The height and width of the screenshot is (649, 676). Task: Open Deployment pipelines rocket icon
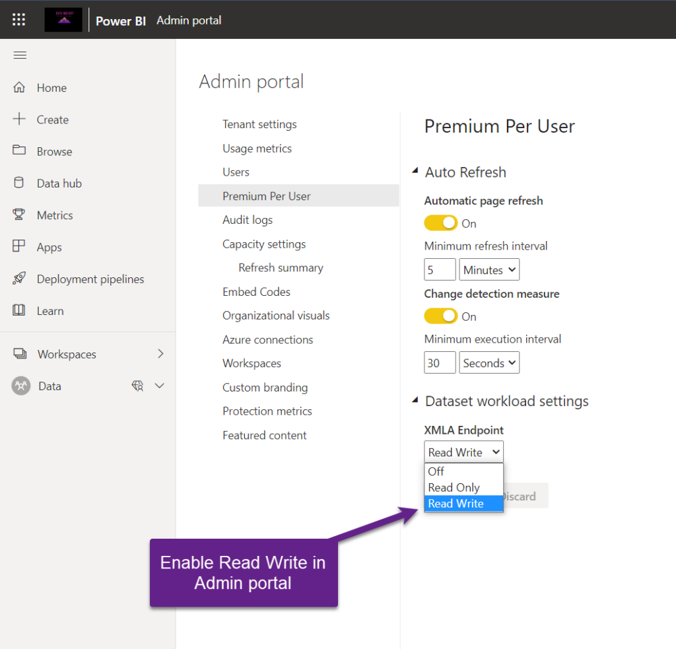[x=19, y=279]
